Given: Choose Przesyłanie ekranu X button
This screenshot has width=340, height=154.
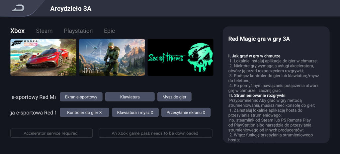Looking at the screenshot, I should tap(186, 112).
